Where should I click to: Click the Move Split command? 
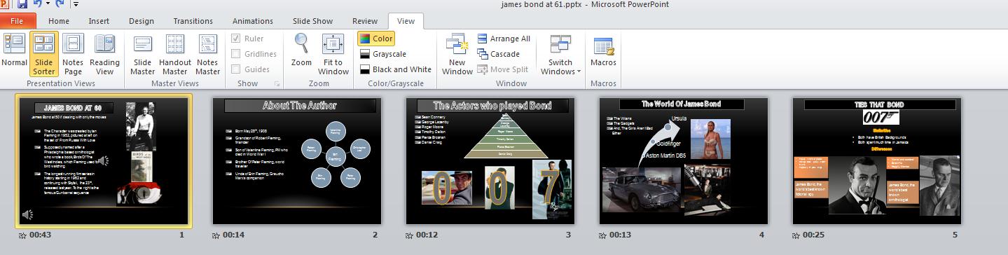coord(503,69)
